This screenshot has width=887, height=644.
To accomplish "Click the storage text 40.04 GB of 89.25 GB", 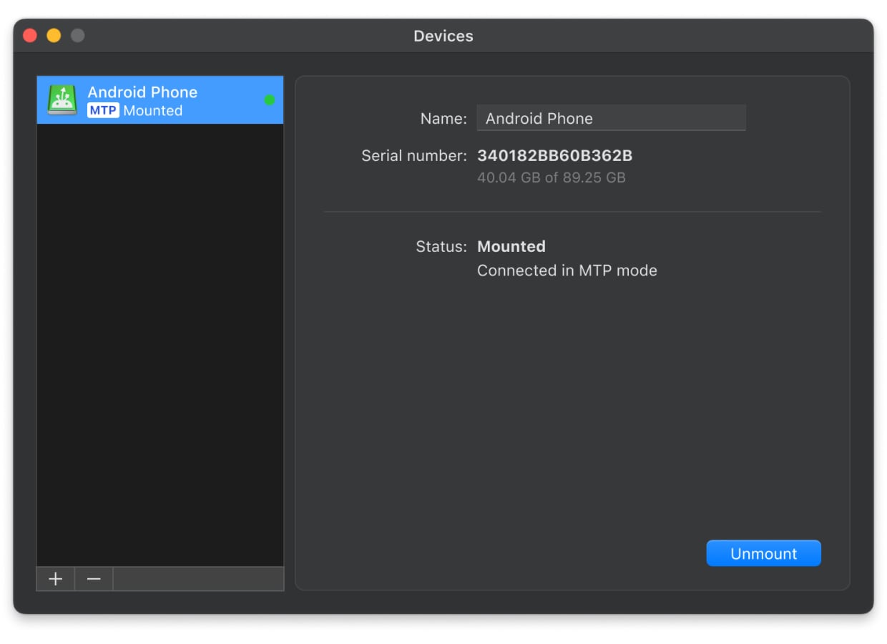I will click(x=552, y=177).
